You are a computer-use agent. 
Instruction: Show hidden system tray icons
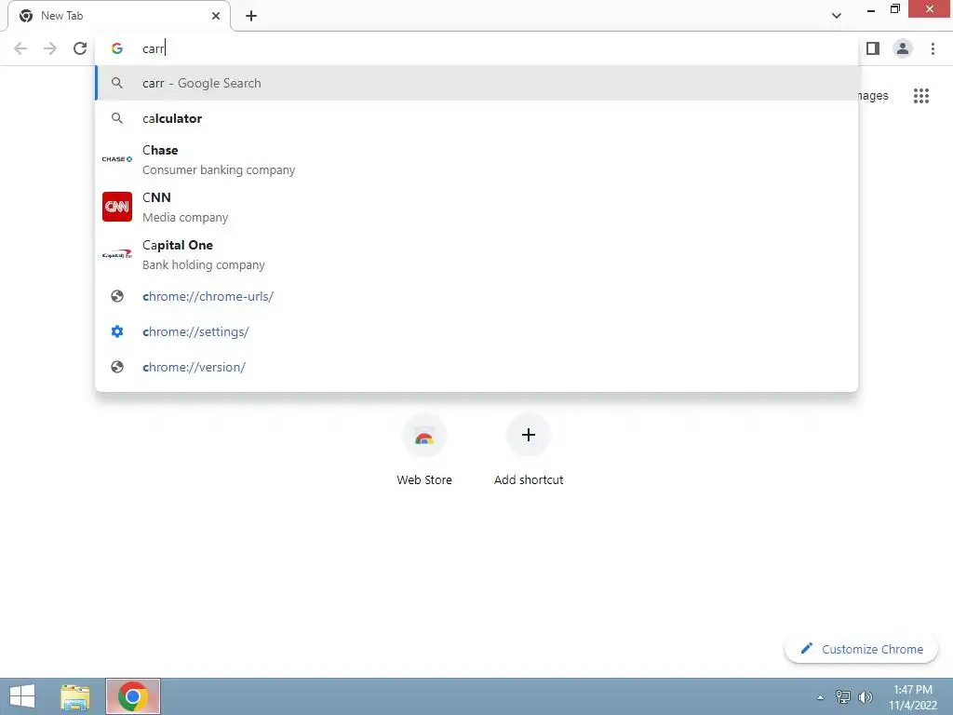click(821, 697)
